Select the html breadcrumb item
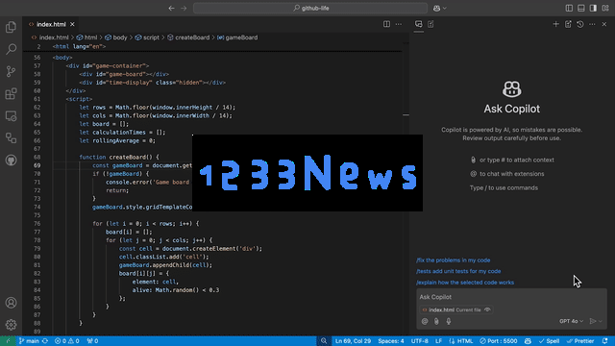615x346 pixels. tap(86, 37)
